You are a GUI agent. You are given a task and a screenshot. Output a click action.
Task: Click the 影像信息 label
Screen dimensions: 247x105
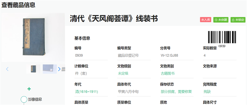[x=35, y=99]
